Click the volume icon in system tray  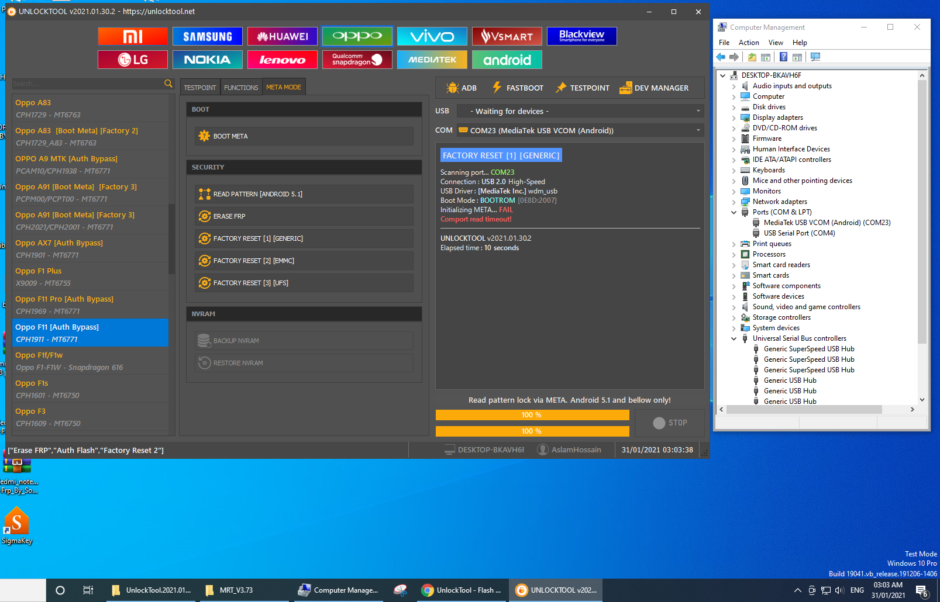pyautogui.click(x=839, y=590)
